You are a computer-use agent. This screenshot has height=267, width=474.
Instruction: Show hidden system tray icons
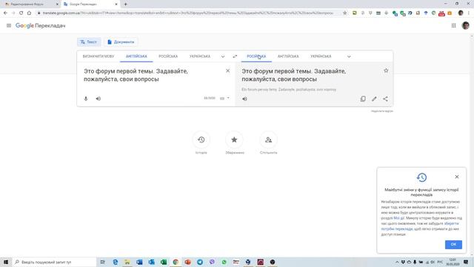point(397,262)
